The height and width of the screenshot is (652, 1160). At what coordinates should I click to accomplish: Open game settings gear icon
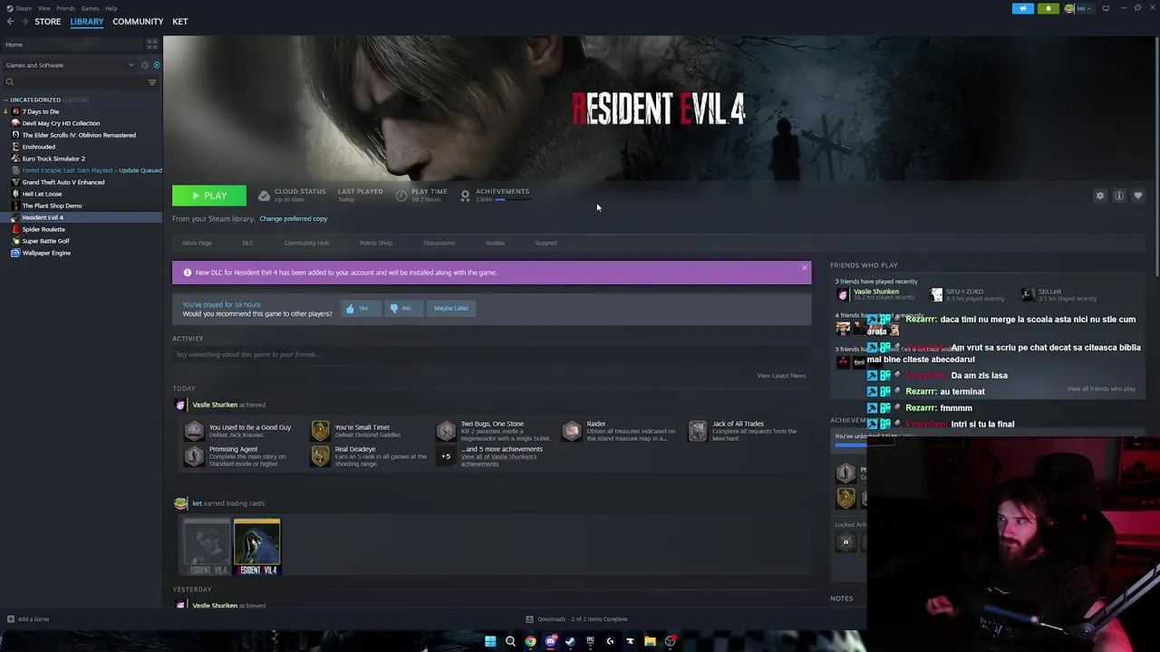pos(1100,196)
